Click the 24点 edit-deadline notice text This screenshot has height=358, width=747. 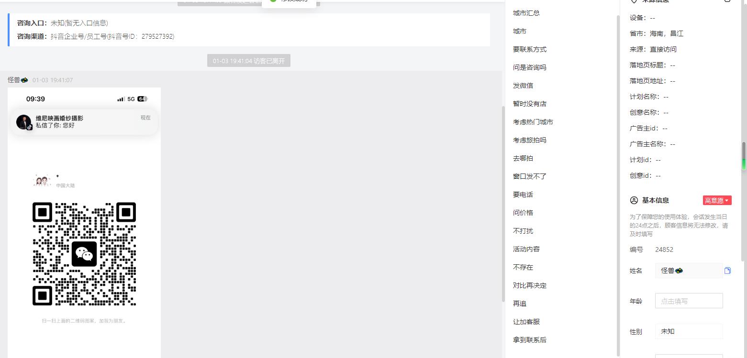pyautogui.click(x=679, y=225)
